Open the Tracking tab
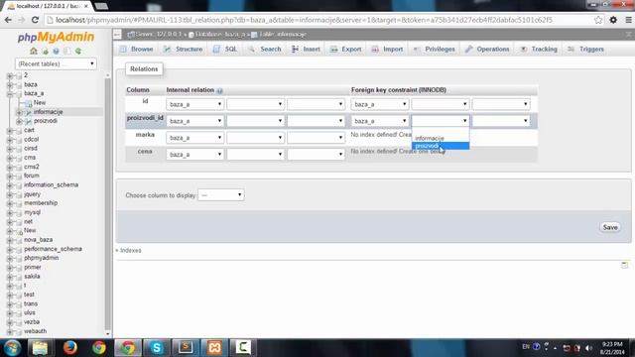The width and height of the screenshot is (635, 357). point(538,49)
